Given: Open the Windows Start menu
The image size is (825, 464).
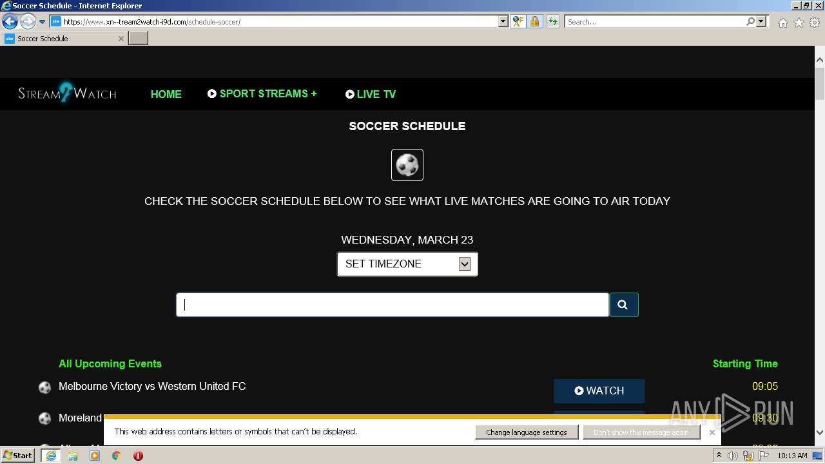Looking at the screenshot, I should pyautogui.click(x=18, y=456).
